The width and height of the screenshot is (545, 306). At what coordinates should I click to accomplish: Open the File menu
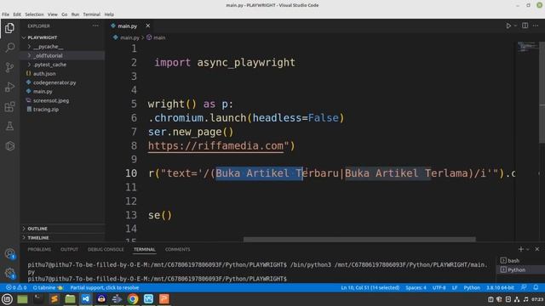coord(6,14)
